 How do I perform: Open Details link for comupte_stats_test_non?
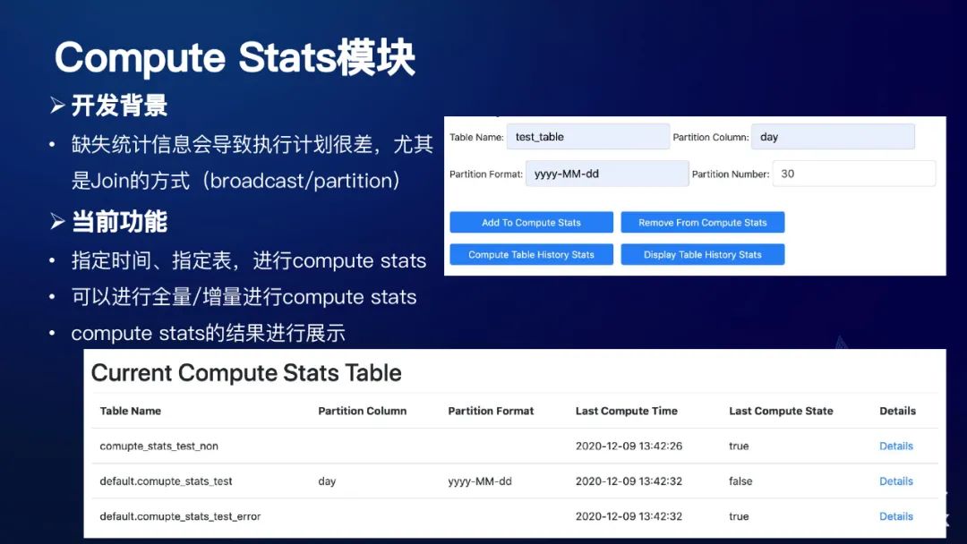(895, 446)
